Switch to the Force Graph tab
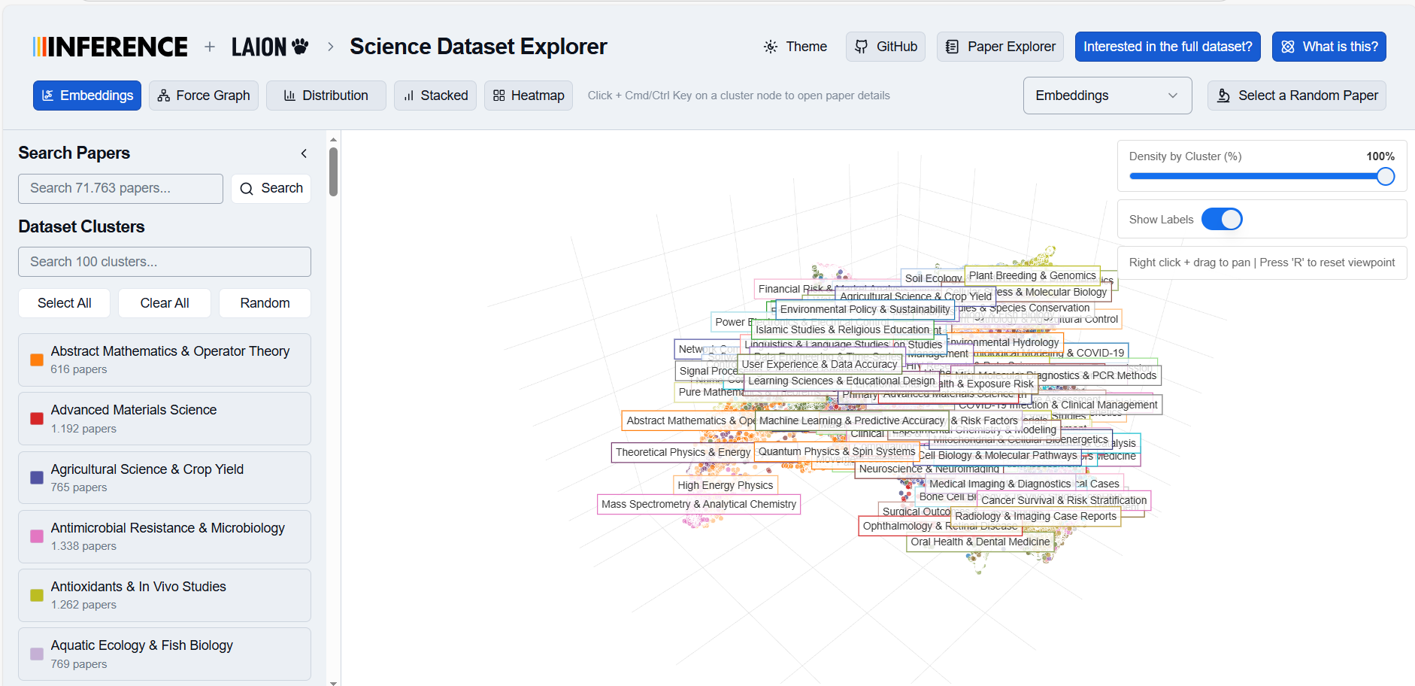Viewport: 1415px width, 686px height. pos(204,96)
